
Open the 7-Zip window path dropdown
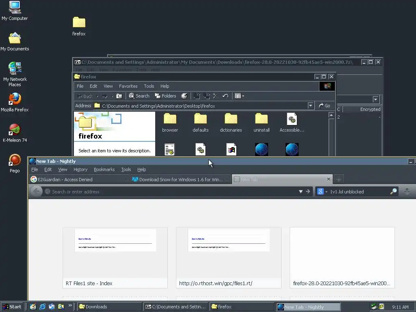375,100
